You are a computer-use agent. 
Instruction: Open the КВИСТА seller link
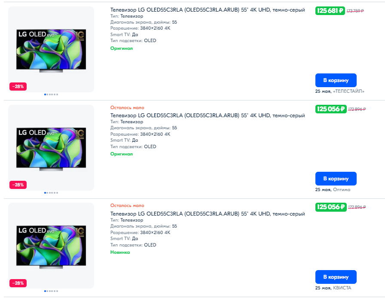[x=342, y=288]
